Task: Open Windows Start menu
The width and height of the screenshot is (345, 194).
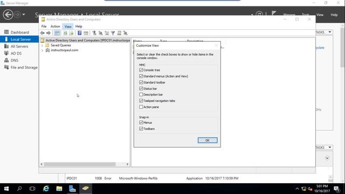Action: [6, 189]
